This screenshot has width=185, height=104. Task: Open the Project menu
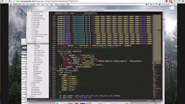pos(57,5)
